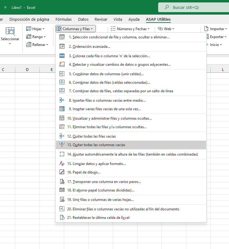Click the Seleccionar magnifier grid icon
Viewport: 229px width, 249px height.
pos(10,31)
